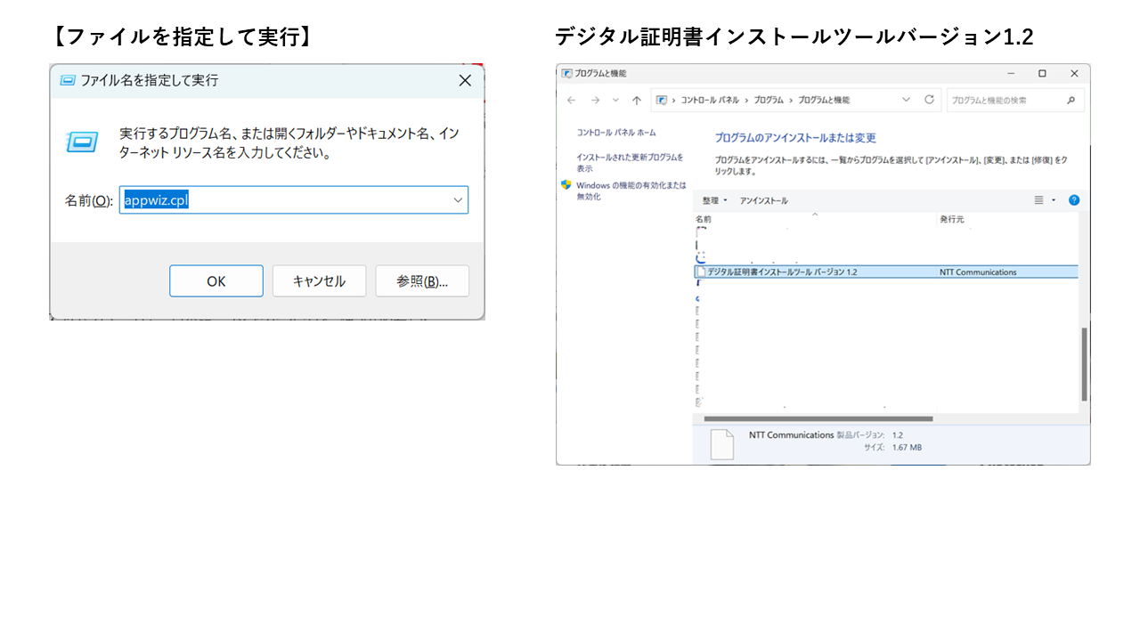Image resolution: width=1140 pixels, height=641 pixels.
Task: Click the back arrow in Programs and Features
Action: point(572,101)
